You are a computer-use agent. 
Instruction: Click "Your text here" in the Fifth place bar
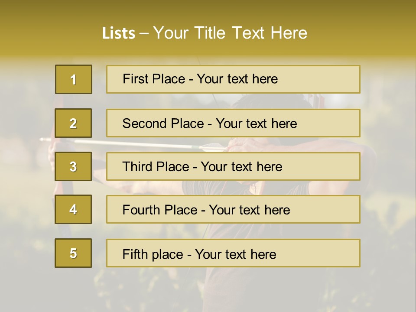[235, 254]
